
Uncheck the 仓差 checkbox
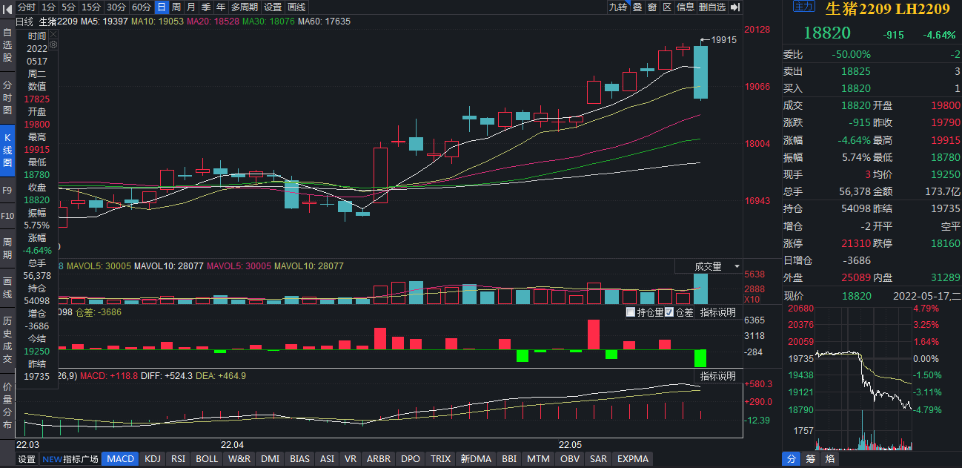coord(669,312)
